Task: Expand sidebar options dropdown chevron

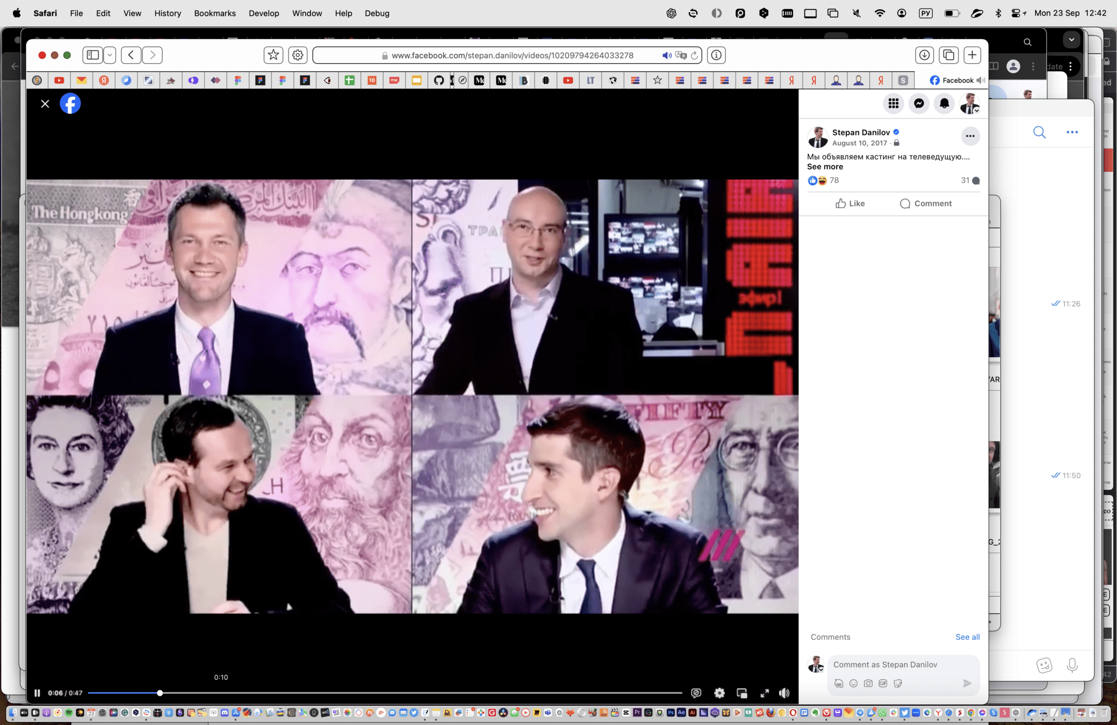Action: coord(110,55)
